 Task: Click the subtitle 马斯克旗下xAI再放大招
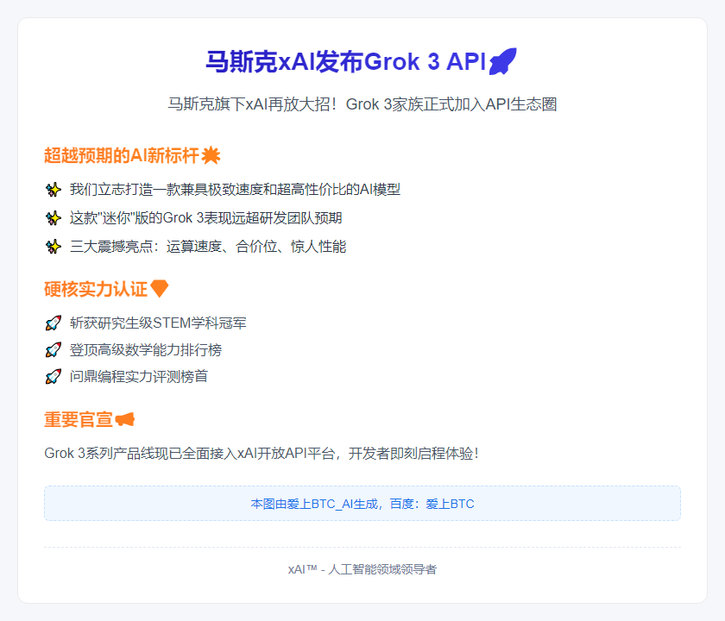coord(362,104)
